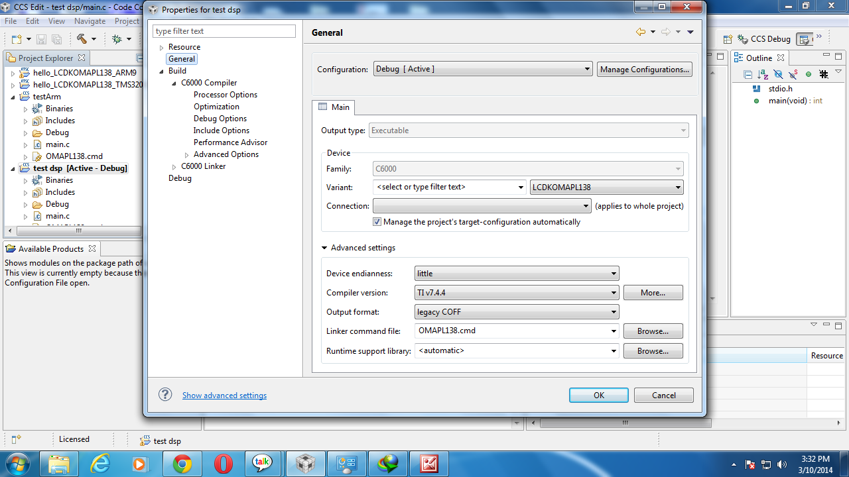Click the dialog help question-mark icon
Viewport: 849px width, 477px height.
(x=165, y=395)
